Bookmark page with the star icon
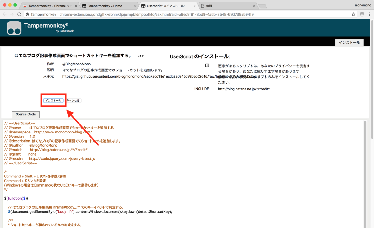 353,14
